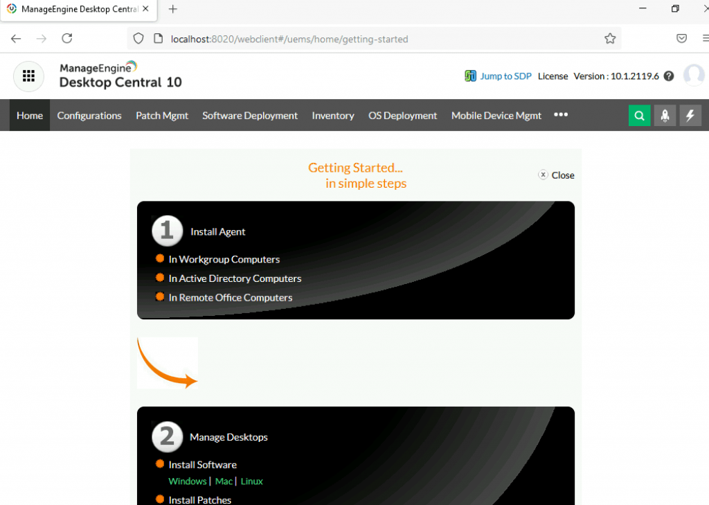Image resolution: width=709 pixels, height=505 pixels.
Task: Open the OS Deployment menu
Action: pos(402,116)
